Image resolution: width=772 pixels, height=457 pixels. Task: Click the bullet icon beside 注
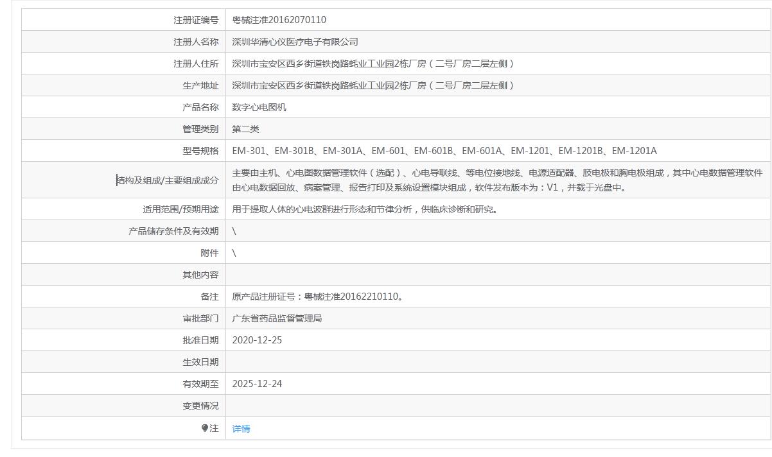(x=205, y=428)
